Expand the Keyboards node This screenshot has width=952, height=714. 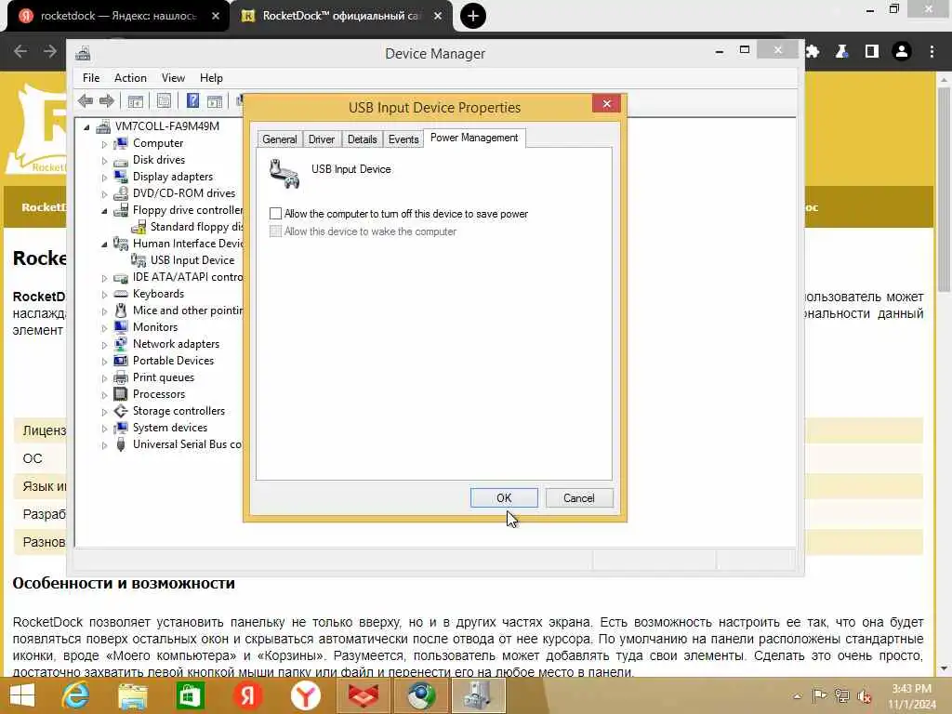coord(104,295)
